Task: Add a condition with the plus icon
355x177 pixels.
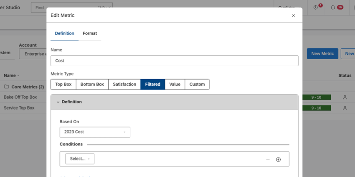Action: click(x=278, y=160)
